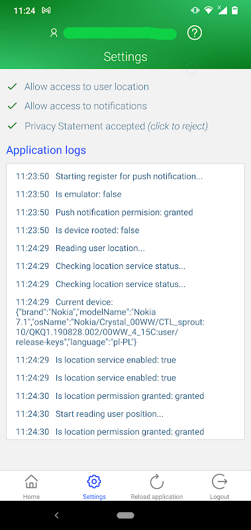Select the Current device log entry

(111, 322)
